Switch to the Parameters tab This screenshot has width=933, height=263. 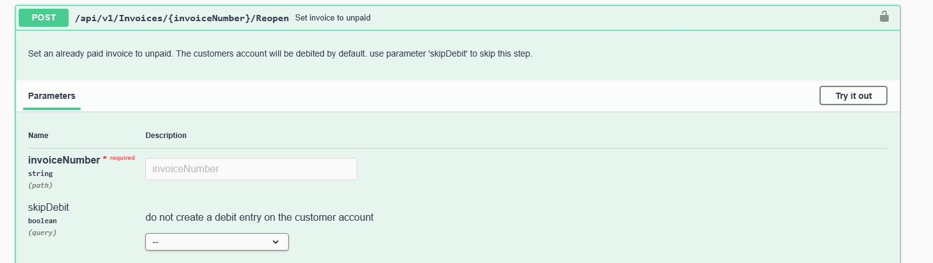(x=52, y=96)
